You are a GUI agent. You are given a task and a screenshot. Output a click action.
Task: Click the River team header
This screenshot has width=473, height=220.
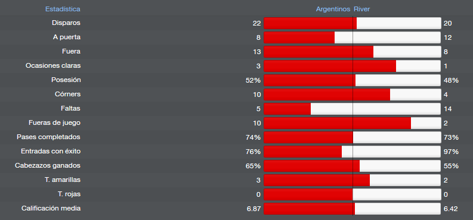pyautogui.click(x=361, y=9)
